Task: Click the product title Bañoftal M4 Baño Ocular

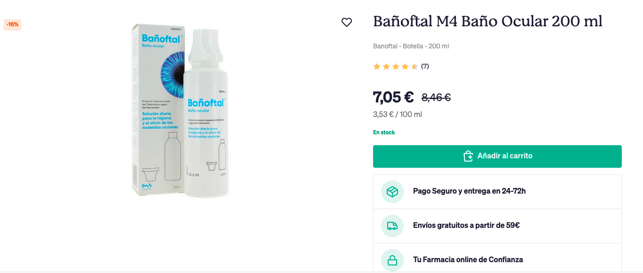Action: coord(488,21)
